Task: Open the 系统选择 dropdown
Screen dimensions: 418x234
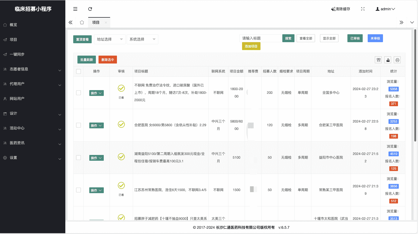Action: click(142, 39)
